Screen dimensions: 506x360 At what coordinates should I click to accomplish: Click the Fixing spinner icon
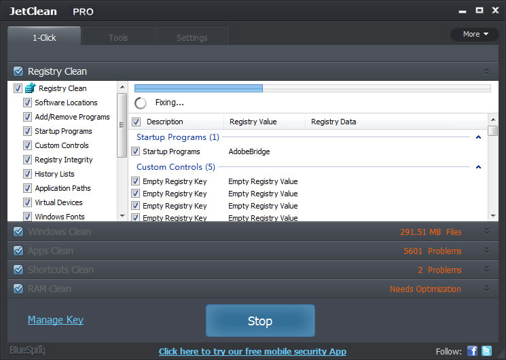(x=141, y=103)
